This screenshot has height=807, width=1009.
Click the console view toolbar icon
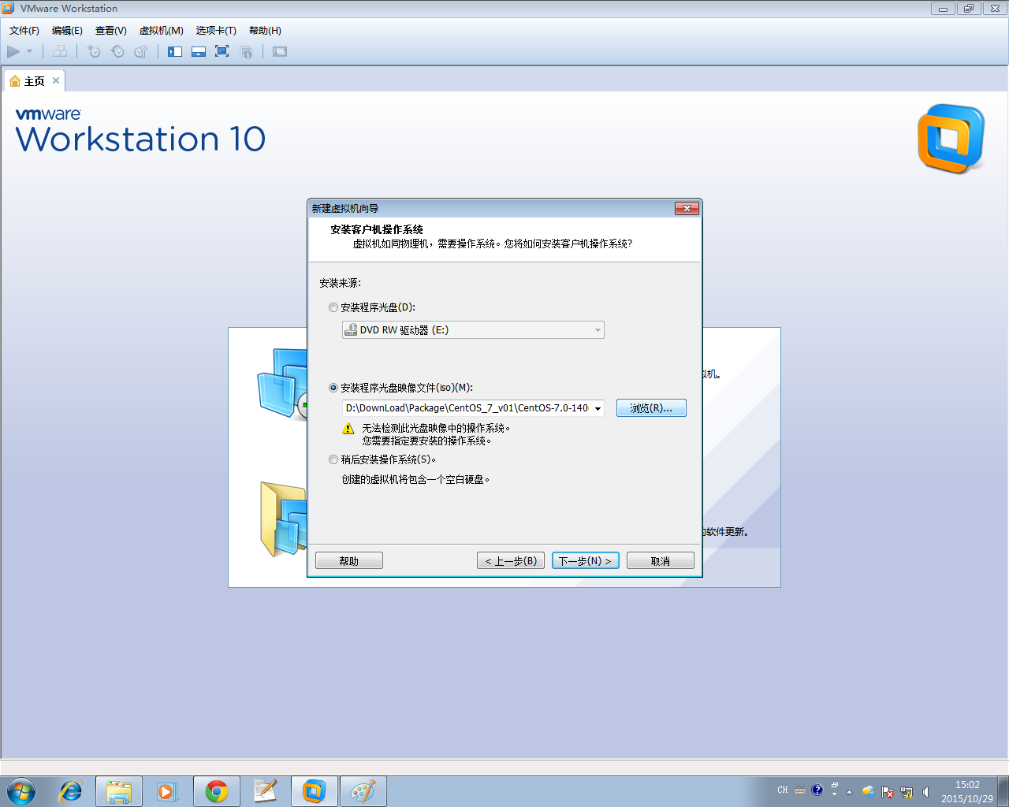tap(280, 51)
